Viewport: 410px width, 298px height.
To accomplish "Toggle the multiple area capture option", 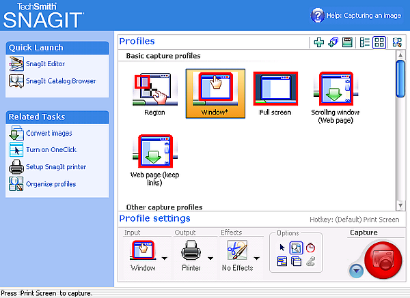I will click(x=296, y=261).
